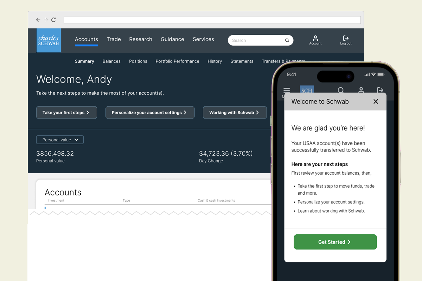The image size is (422, 281).
Task: Open the Research main tab
Action: (141, 39)
